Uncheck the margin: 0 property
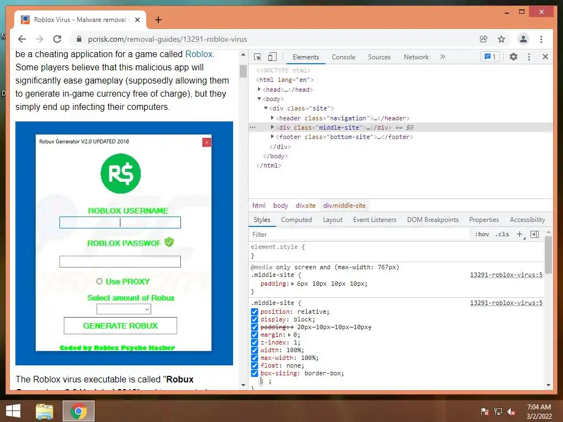Image resolution: width=563 pixels, height=422 pixels. tap(255, 335)
